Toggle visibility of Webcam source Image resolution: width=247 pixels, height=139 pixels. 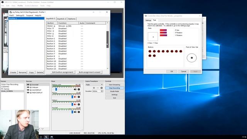(x=28, y=87)
